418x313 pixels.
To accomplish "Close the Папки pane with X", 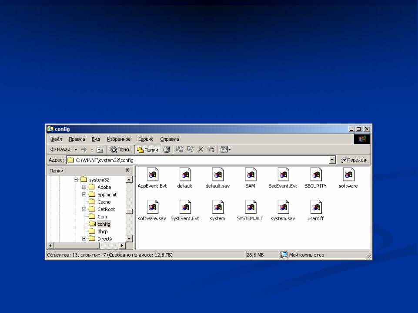I will coord(127,170).
